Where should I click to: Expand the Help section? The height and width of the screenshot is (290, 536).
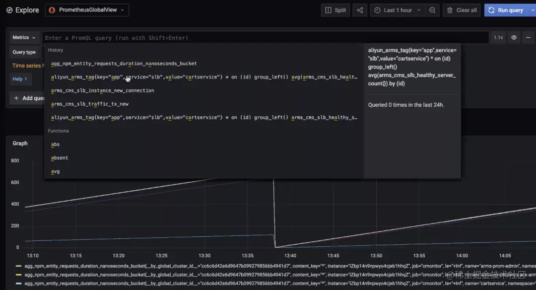click(x=20, y=79)
